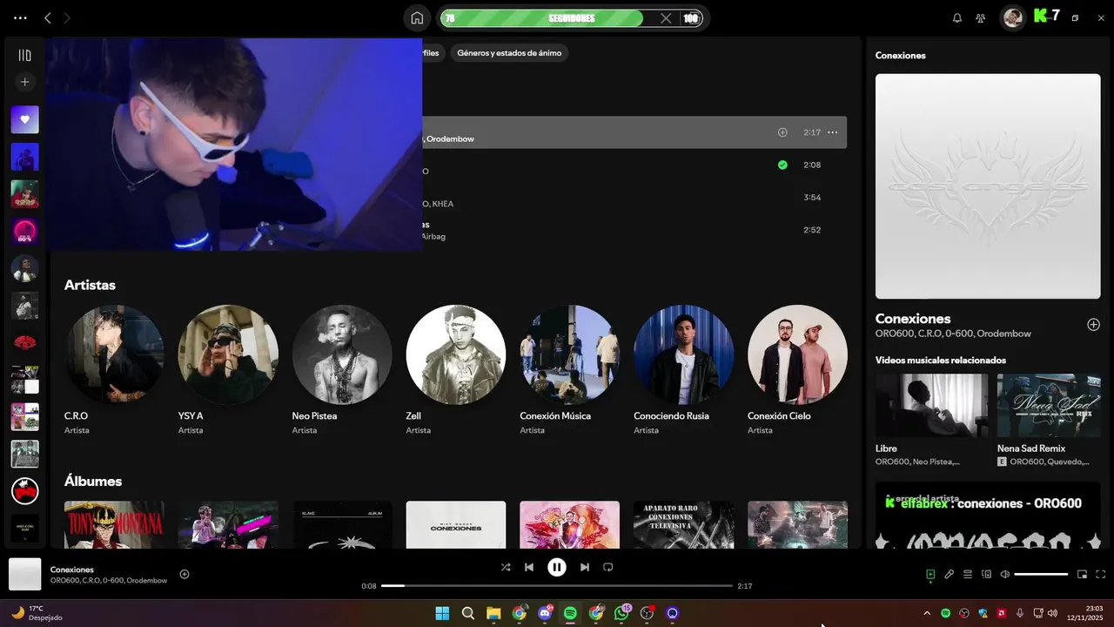Mute the volume with speaker icon

tap(1004, 575)
